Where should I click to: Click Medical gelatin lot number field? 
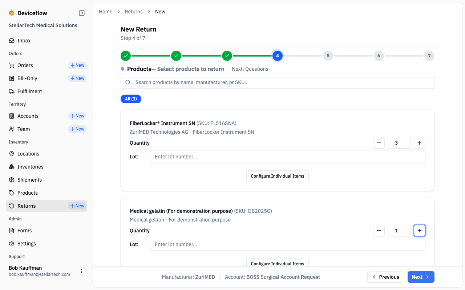click(x=288, y=244)
